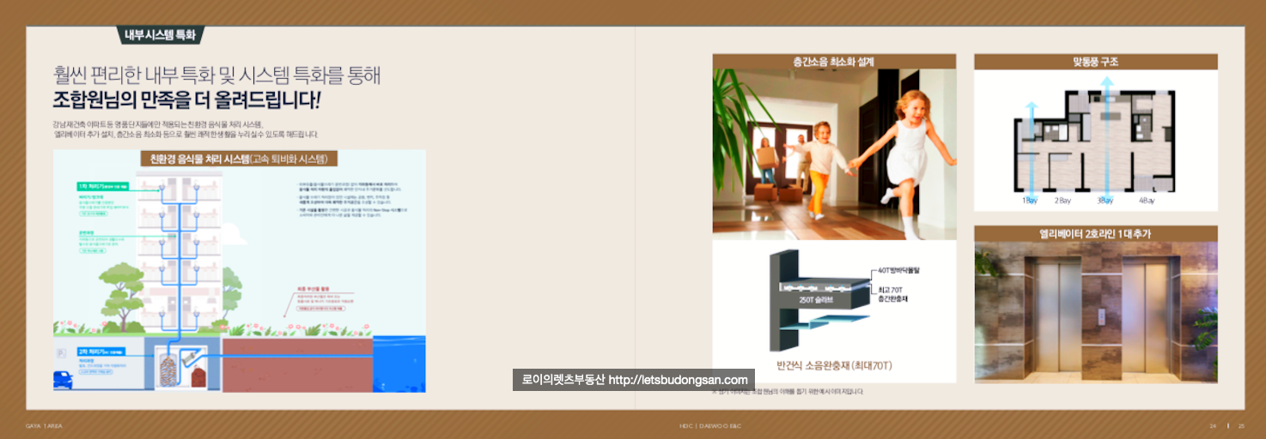This screenshot has width=1266, height=439.
Task: Open the photo of children running indoors
Action: (x=834, y=154)
